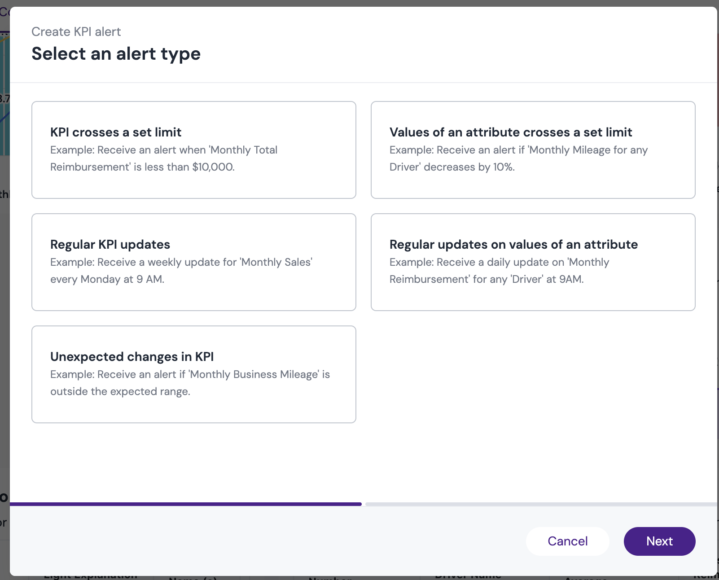Click the gray second-step progress segment
Viewport: 719px width, 580px height.
(x=541, y=504)
